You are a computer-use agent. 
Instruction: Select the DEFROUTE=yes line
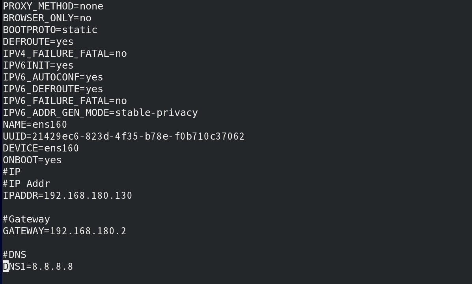(x=38, y=42)
